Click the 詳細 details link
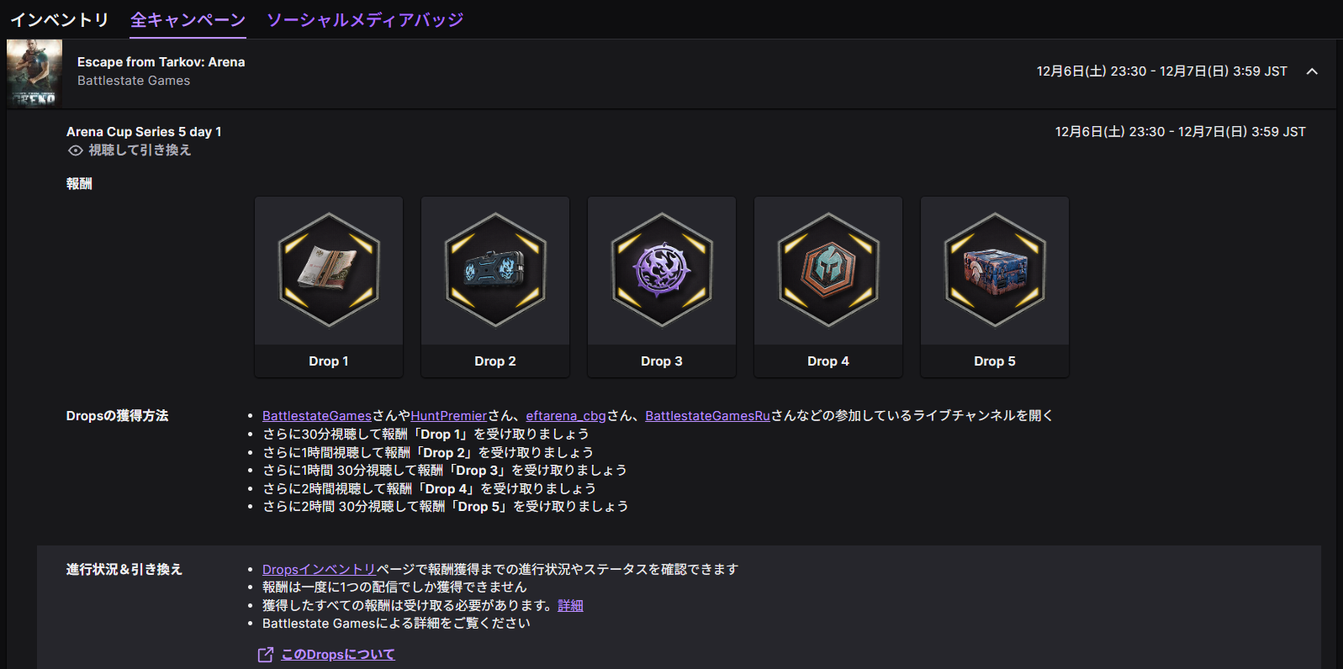 pyautogui.click(x=570, y=606)
